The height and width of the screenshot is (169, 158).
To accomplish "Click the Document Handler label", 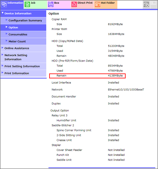I will point(64,96).
